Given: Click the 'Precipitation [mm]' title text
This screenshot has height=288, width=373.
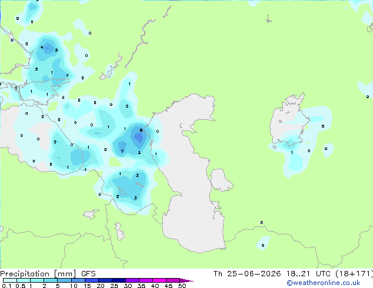Looking at the screenshot, I should (x=38, y=274).
